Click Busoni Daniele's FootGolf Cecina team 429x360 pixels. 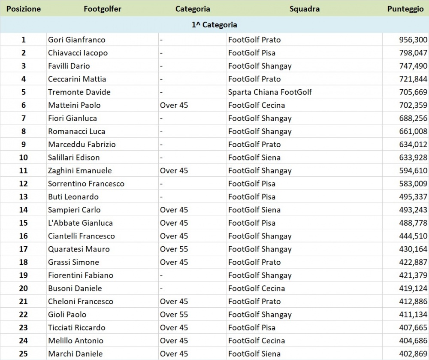click(257, 288)
